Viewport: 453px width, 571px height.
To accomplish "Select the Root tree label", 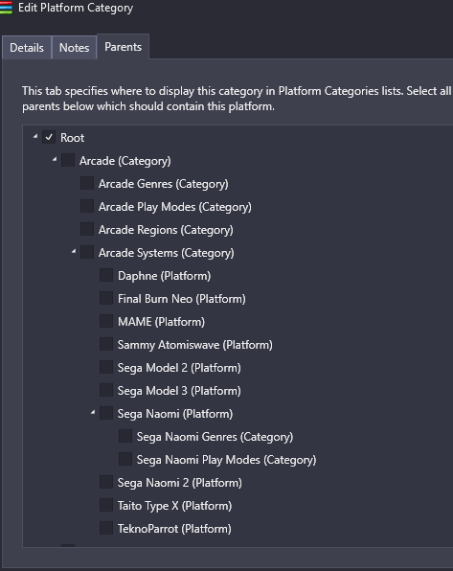I will coord(72,138).
